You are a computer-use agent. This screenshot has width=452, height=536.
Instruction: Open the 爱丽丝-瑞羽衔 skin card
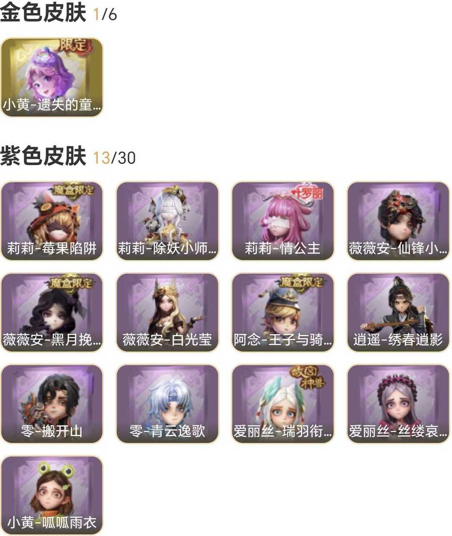click(x=283, y=404)
